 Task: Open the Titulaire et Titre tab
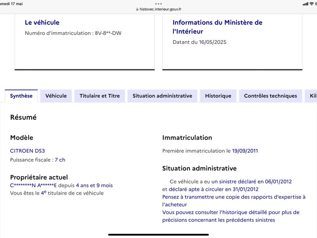pos(100,96)
